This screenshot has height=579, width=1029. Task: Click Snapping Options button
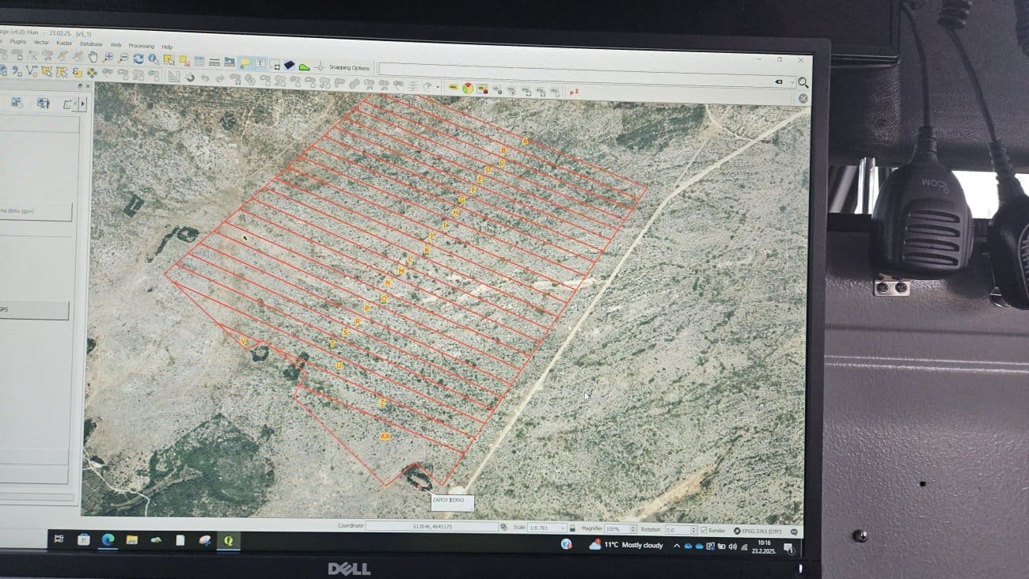tap(349, 68)
